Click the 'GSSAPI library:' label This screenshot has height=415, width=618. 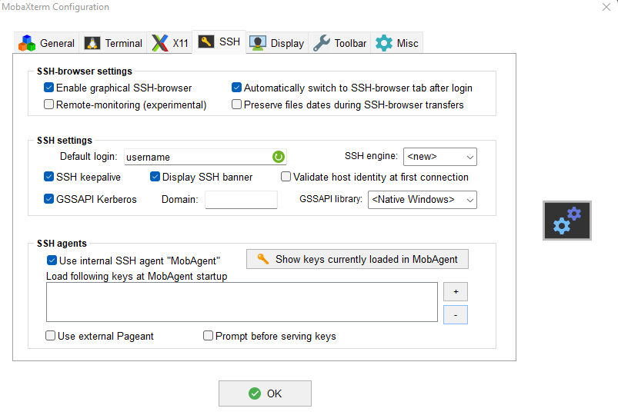[x=331, y=199]
